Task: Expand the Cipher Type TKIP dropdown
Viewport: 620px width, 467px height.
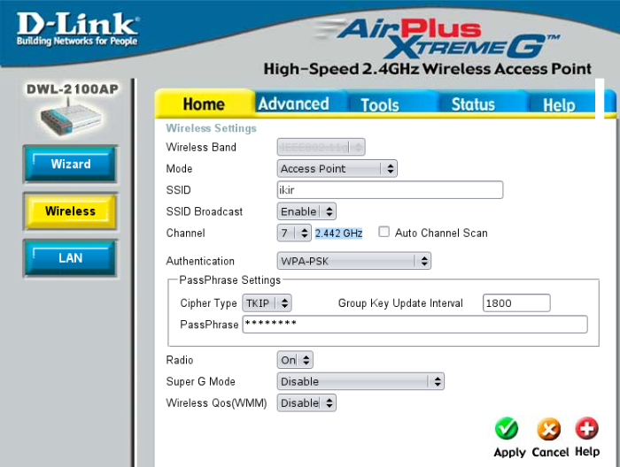Action: [267, 303]
